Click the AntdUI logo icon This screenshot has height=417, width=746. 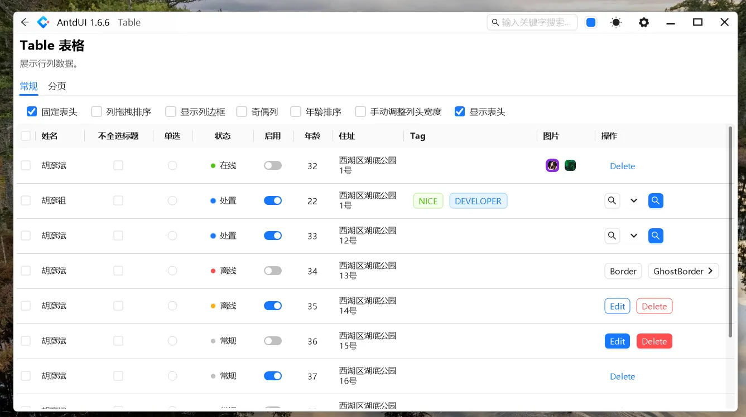[x=43, y=22]
